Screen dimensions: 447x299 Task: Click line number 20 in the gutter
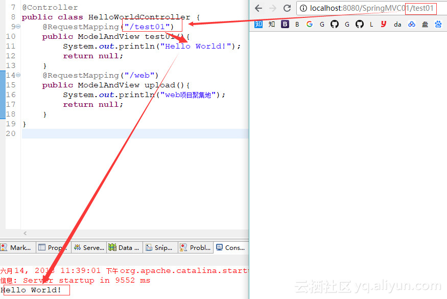(11, 133)
